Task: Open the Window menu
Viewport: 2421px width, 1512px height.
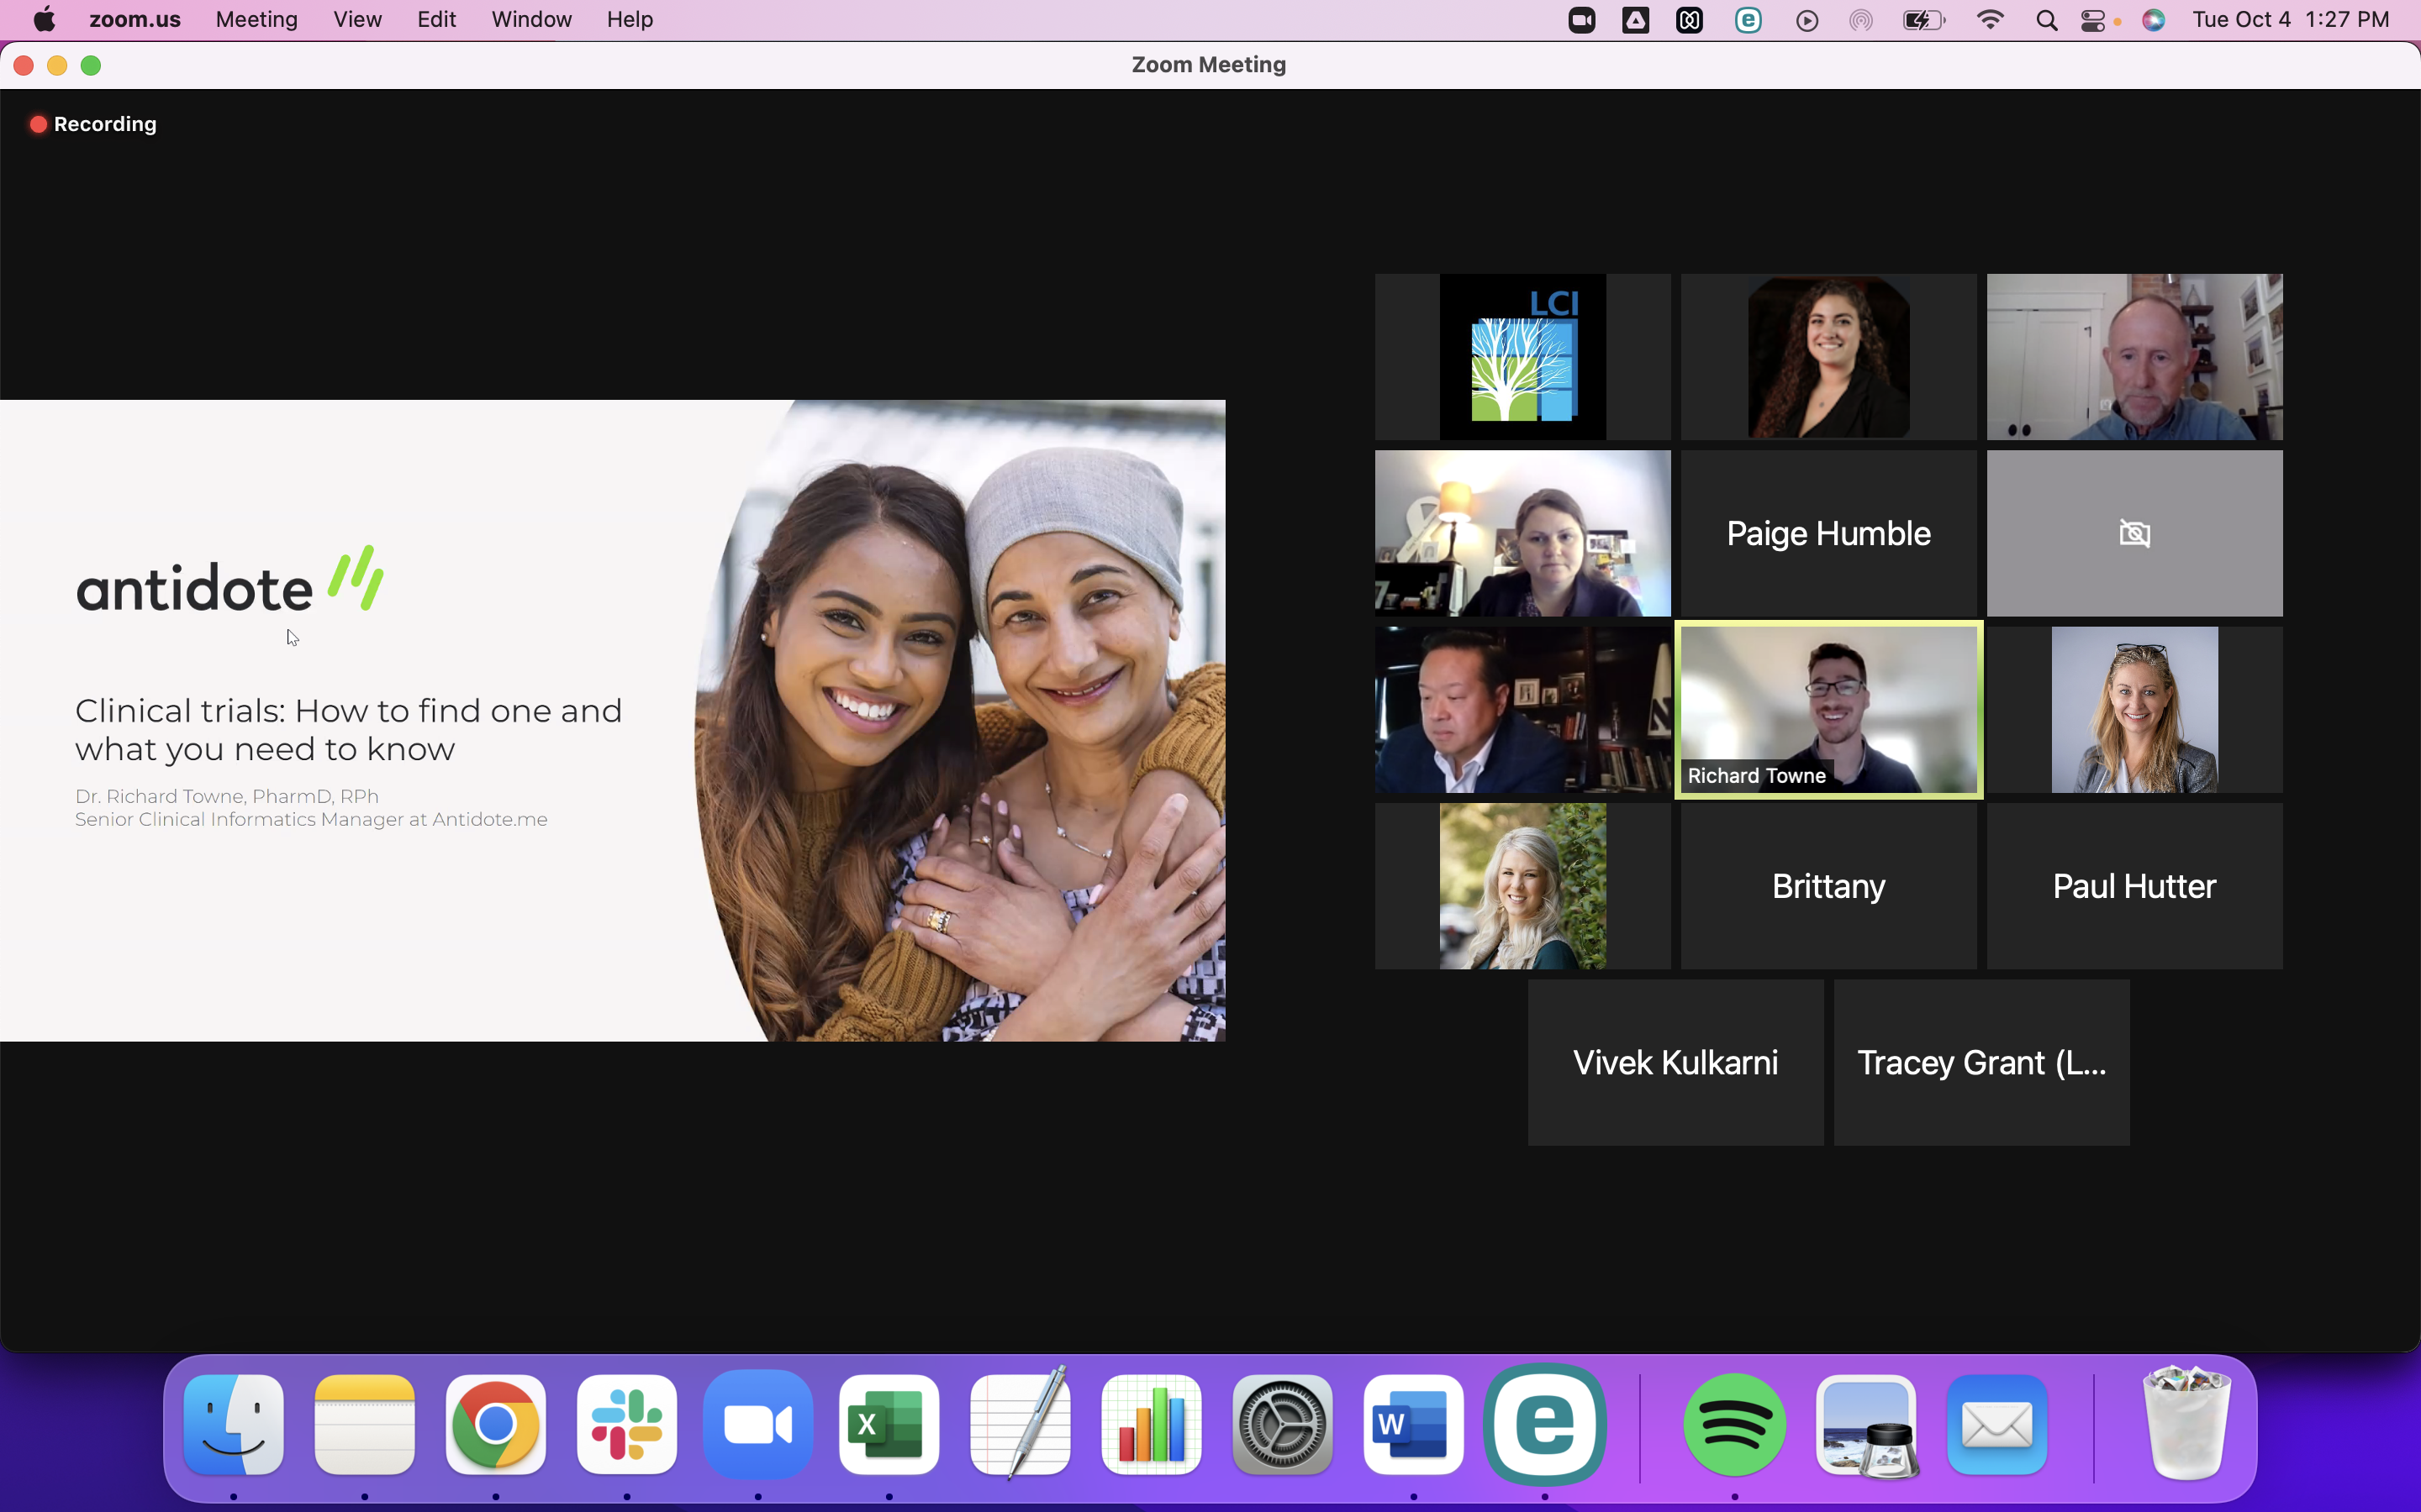Action: pyautogui.click(x=531, y=20)
